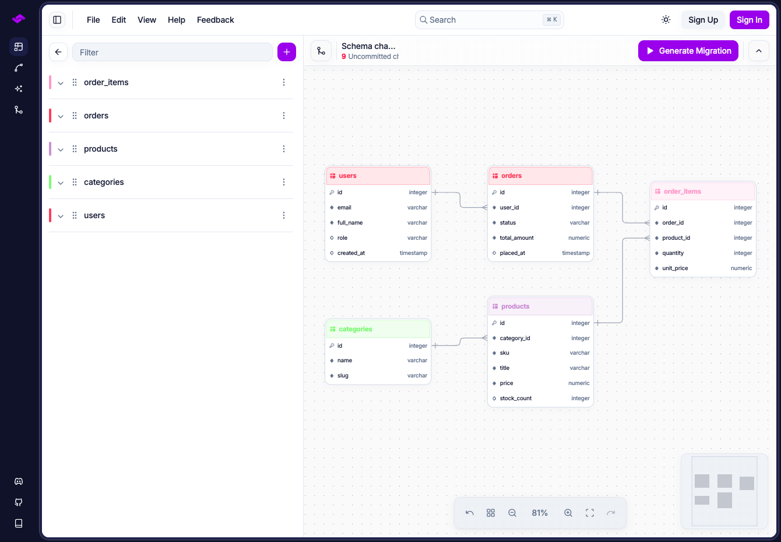This screenshot has width=781, height=542.
Task: Open the Edit menu
Action: [x=119, y=20]
